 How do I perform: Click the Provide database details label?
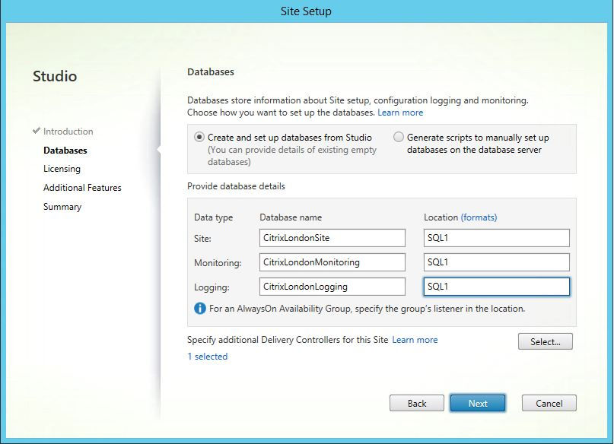coord(236,186)
